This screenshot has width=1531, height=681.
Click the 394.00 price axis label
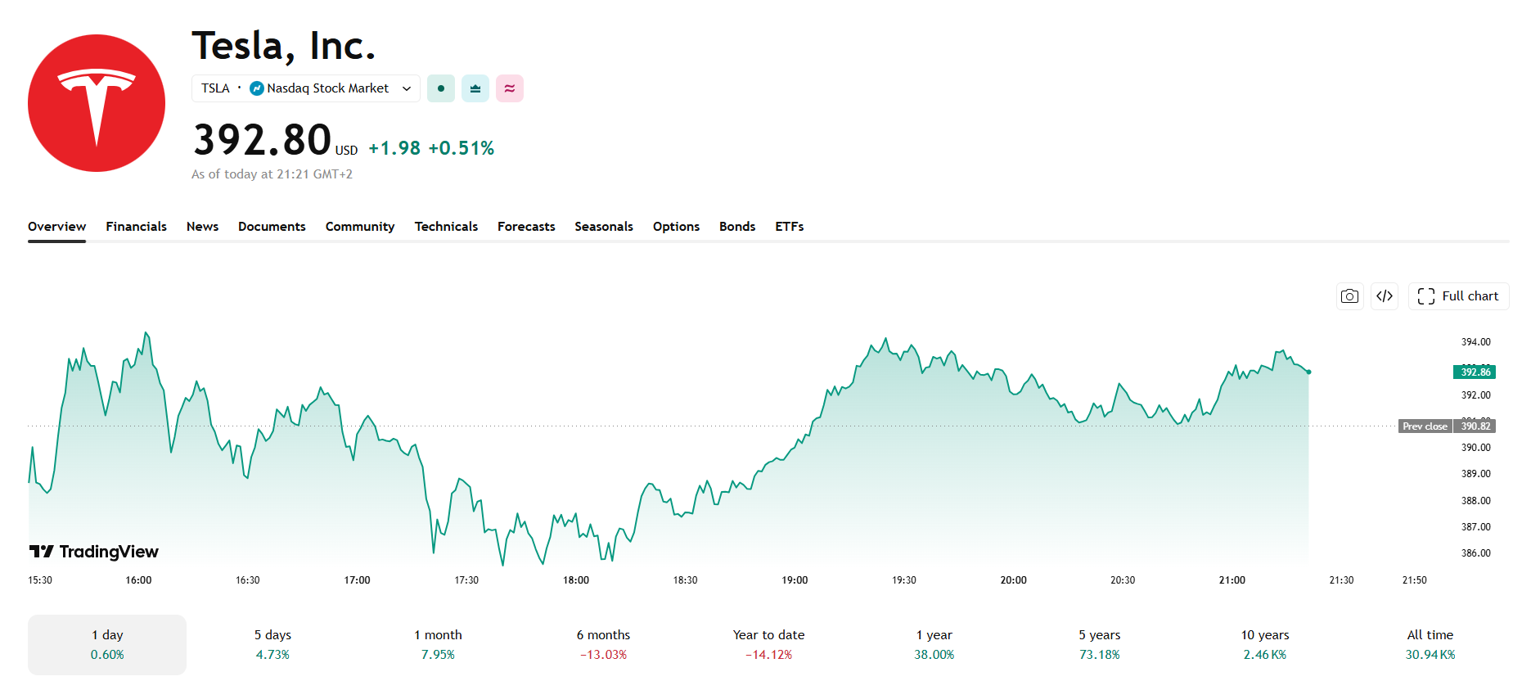click(x=1476, y=342)
